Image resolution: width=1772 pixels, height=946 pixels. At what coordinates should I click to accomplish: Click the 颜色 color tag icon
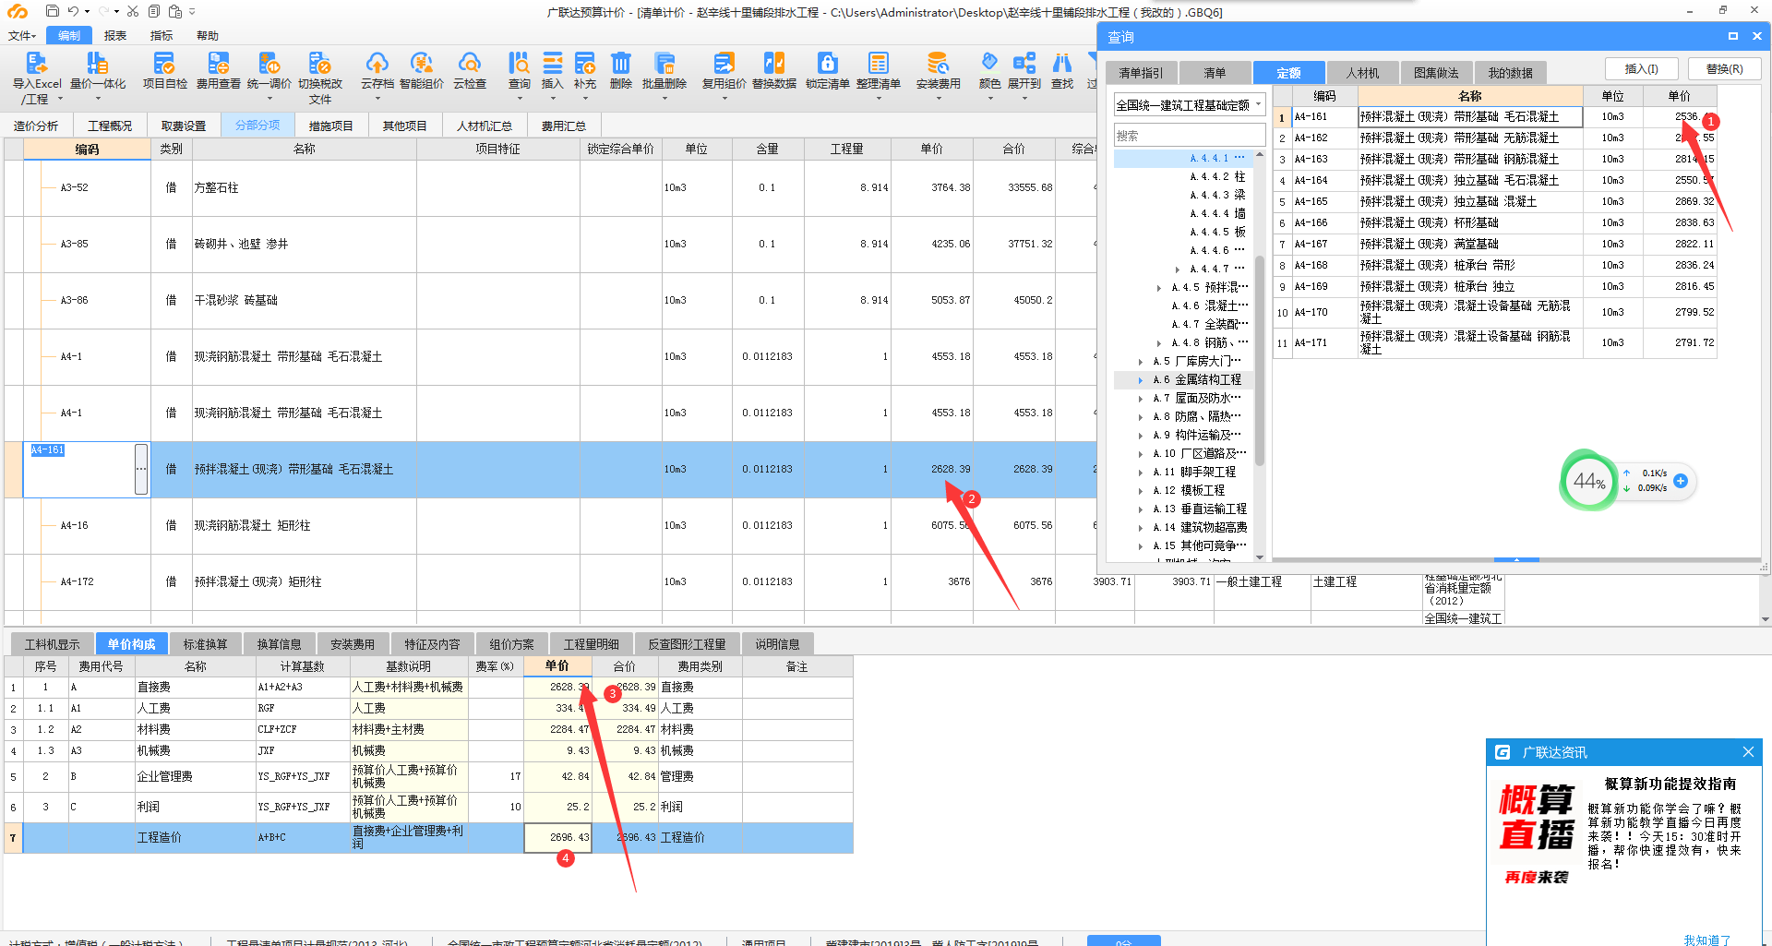[x=989, y=63]
